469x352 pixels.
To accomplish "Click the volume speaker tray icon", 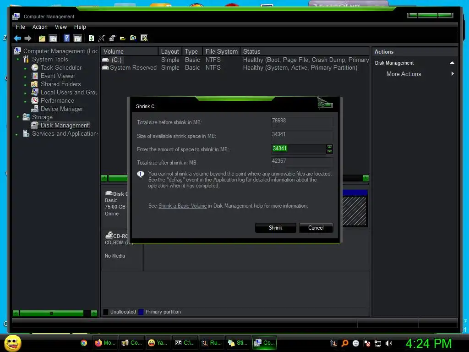I will click(389, 343).
